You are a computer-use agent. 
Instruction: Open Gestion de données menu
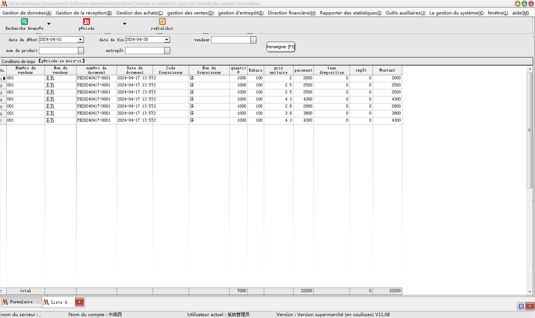[x=27, y=13]
